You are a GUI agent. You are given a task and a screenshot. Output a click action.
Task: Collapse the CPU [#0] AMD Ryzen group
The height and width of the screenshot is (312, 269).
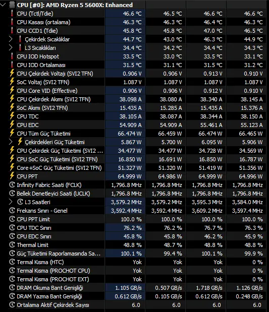coord(3,5)
